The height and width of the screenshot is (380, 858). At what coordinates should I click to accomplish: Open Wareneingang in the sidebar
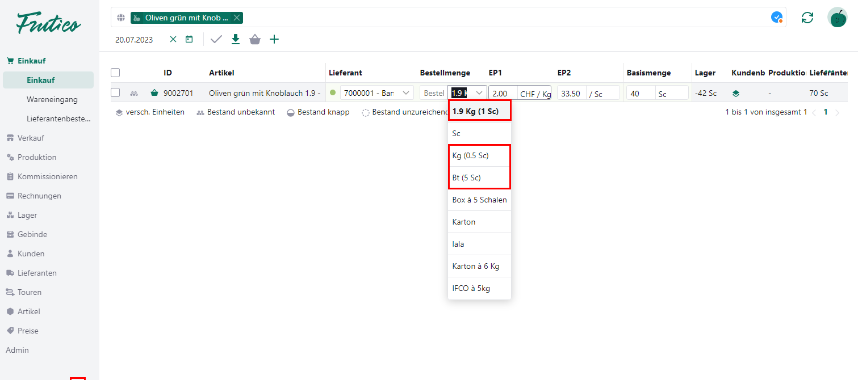point(52,99)
